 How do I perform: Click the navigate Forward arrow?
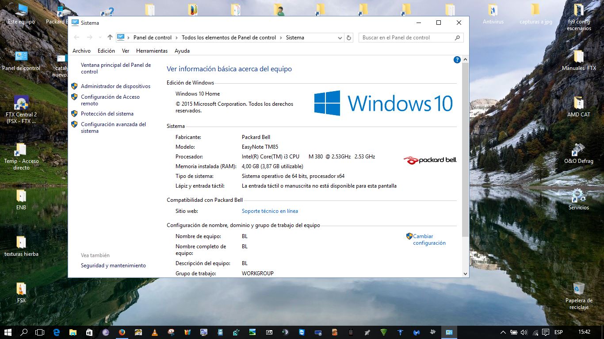pos(90,38)
